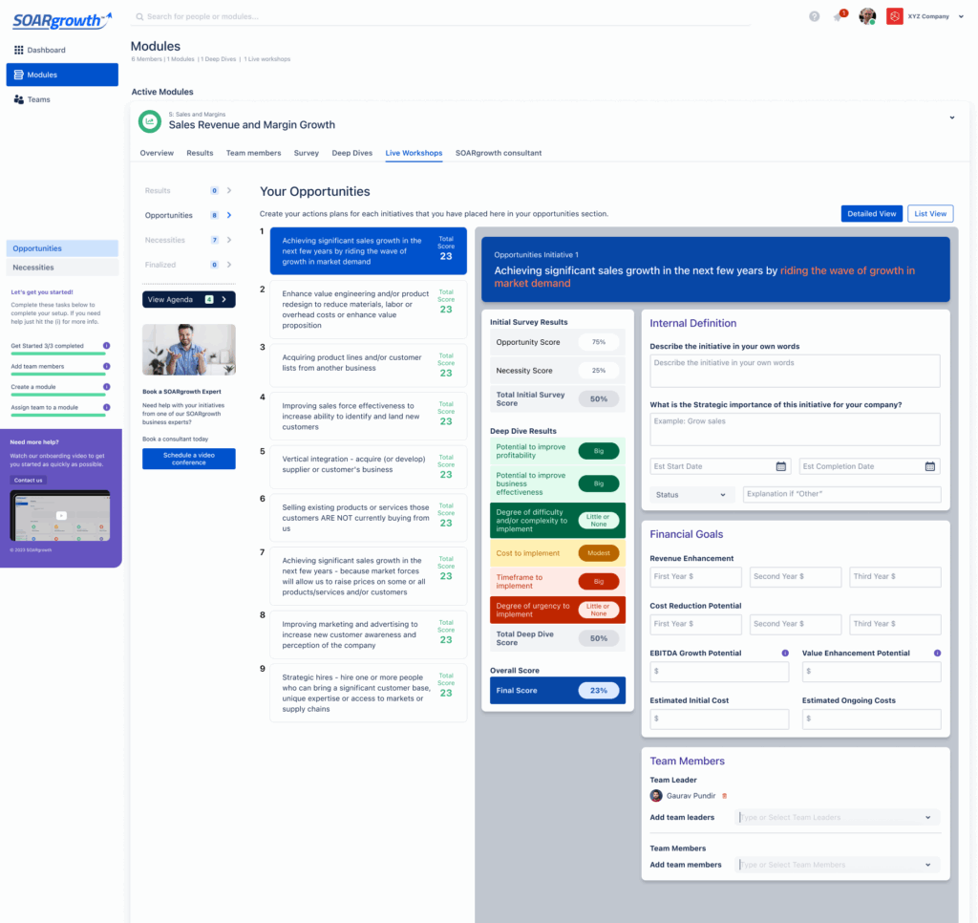This screenshot has height=923, width=978.
Task: Open the SOARgrowth consultant tab
Action: (498, 153)
